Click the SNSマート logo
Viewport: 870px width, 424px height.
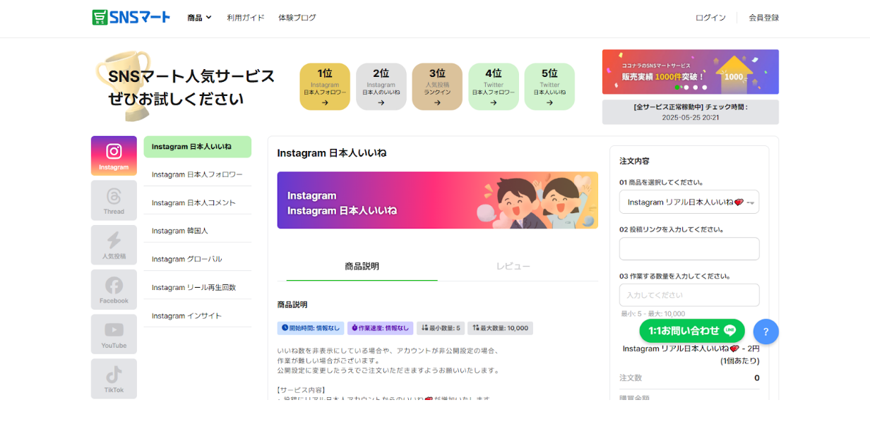[x=131, y=18]
